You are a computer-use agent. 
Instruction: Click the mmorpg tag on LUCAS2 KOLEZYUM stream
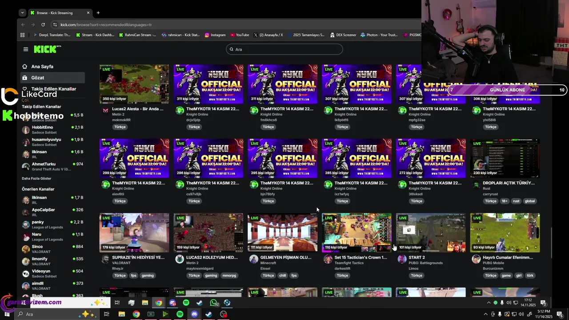point(229,276)
